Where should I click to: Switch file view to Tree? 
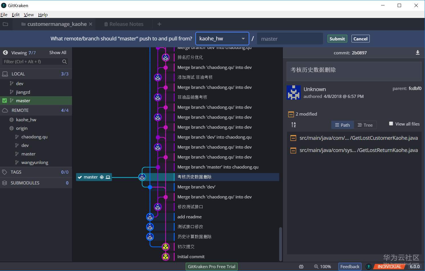point(365,125)
